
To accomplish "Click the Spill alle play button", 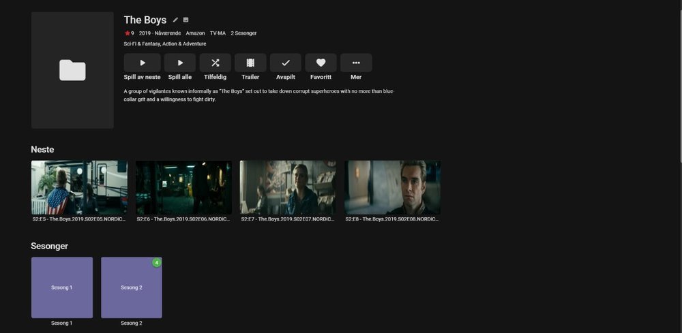I will [x=180, y=63].
